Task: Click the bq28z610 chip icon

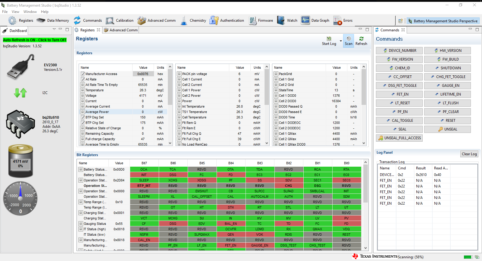Action: coord(20,124)
